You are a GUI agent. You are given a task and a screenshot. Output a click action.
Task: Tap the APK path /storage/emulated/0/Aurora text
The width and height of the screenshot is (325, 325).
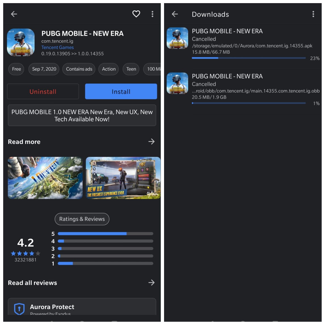(252, 46)
